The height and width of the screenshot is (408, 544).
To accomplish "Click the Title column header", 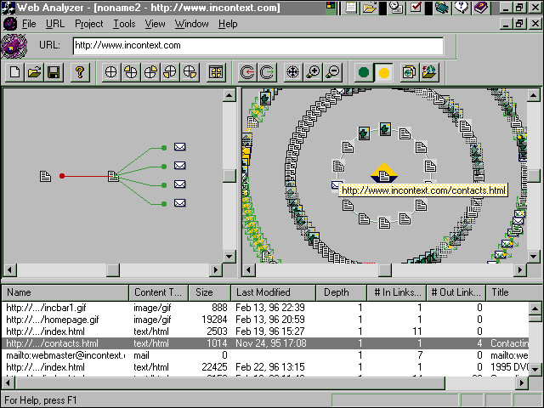I will coord(514,292).
